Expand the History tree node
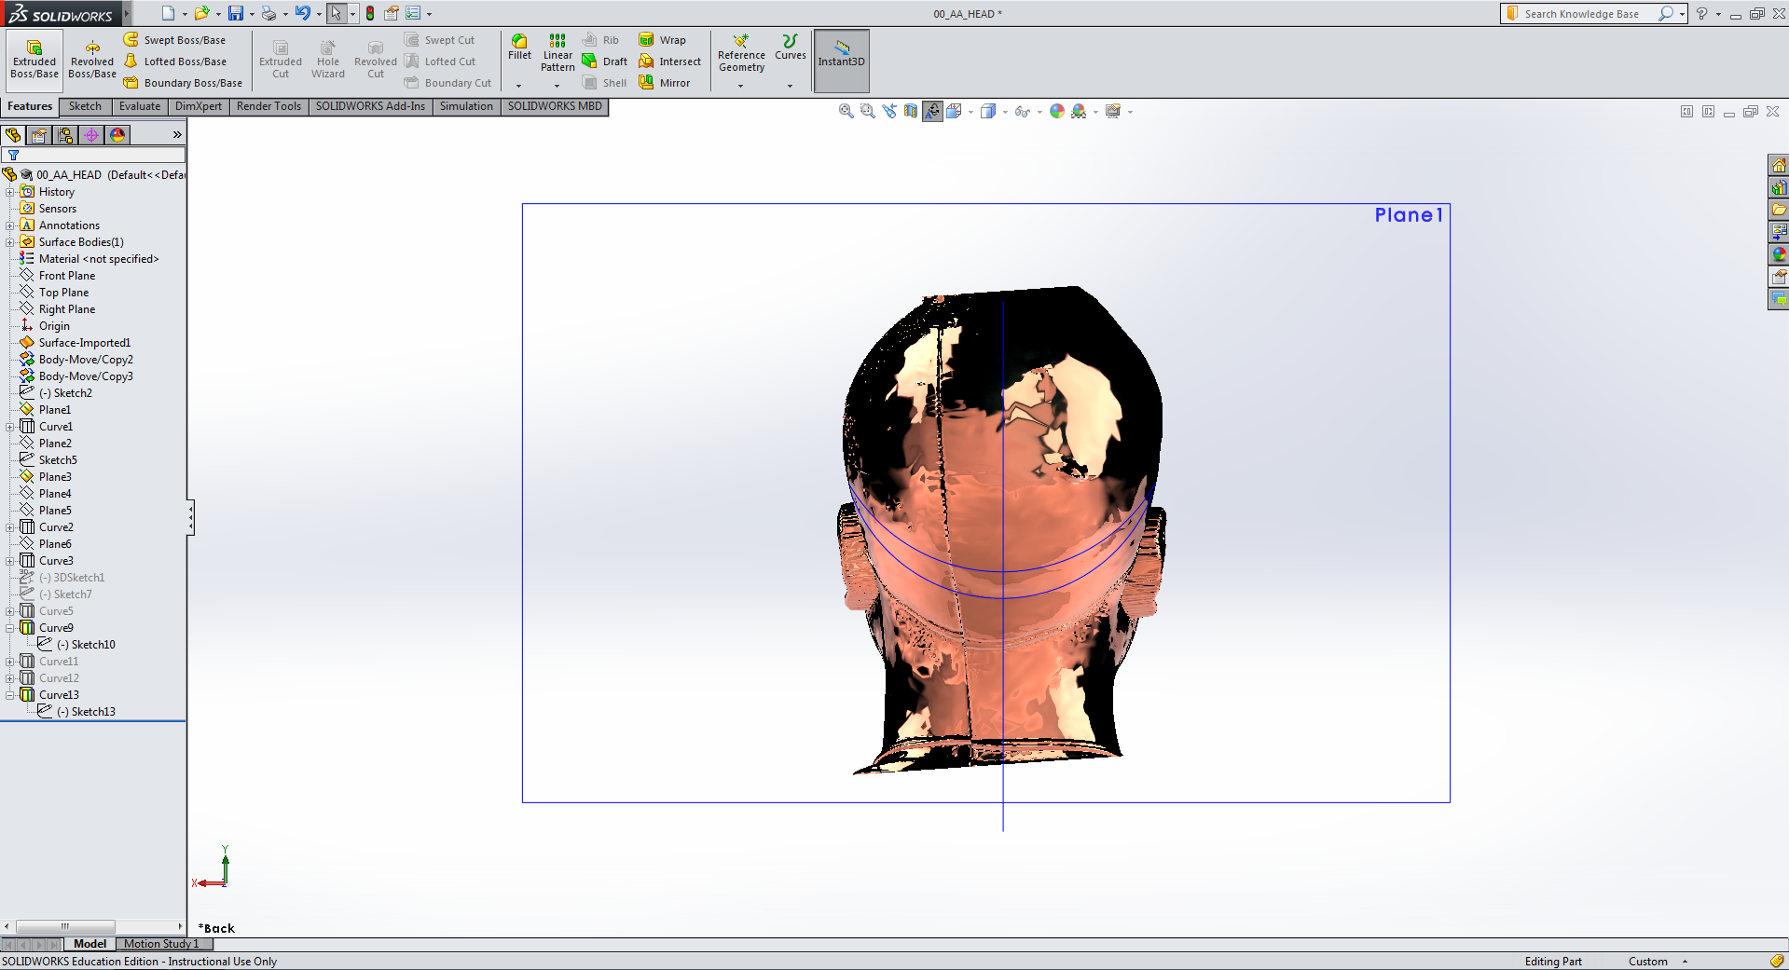The image size is (1789, 970). click(x=10, y=192)
